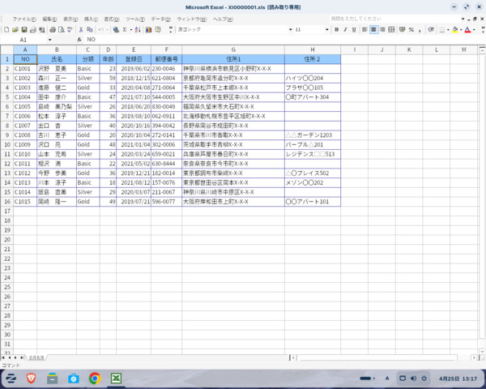This screenshot has height=389, width=486.
Task: Apply the yellow fill color
Action: point(455,30)
